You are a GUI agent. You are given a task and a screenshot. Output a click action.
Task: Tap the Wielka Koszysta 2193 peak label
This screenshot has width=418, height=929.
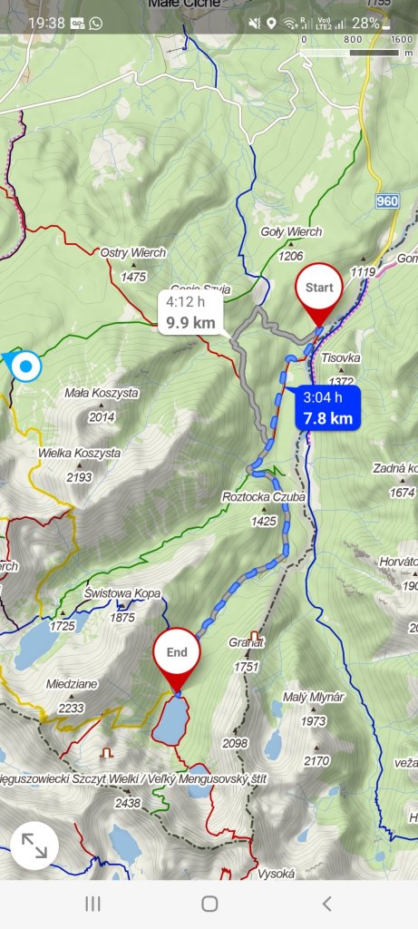(x=79, y=464)
